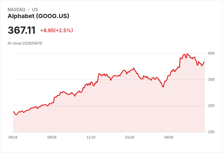Open the Alphabet (GOOG.US) title
The height and width of the screenshot is (153, 223).
pos(38,16)
